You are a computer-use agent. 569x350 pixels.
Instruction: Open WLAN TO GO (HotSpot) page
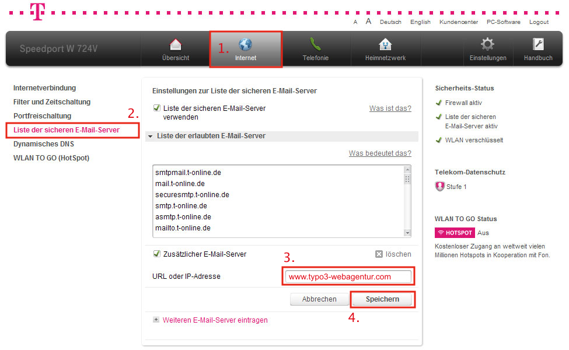[51, 157]
